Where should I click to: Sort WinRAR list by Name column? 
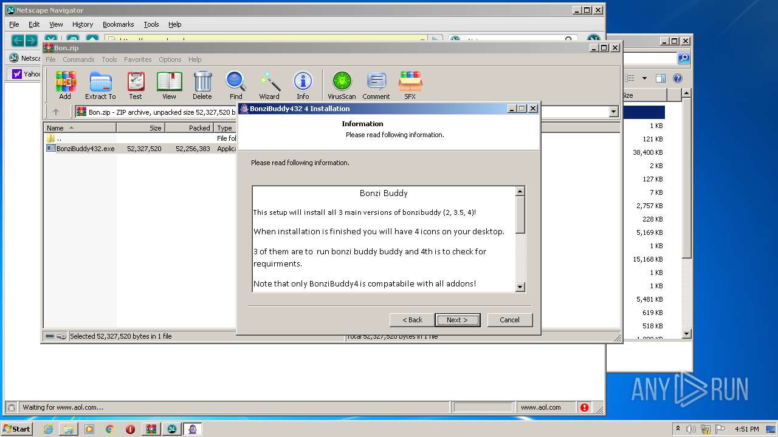pyautogui.click(x=80, y=128)
